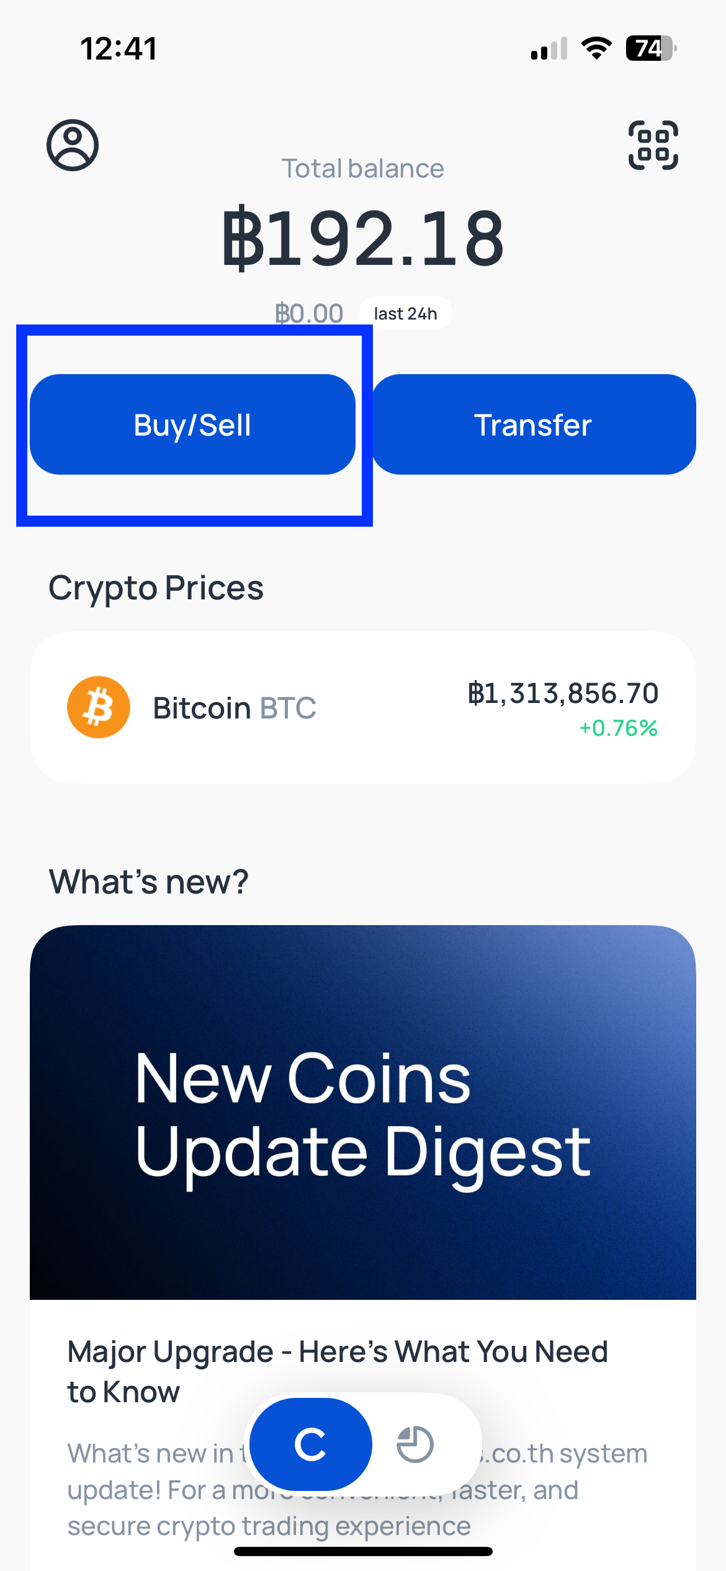The width and height of the screenshot is (726, 1571).
Task: Tap the Wi-Fi status icon
Action: [x=596, y=48]
